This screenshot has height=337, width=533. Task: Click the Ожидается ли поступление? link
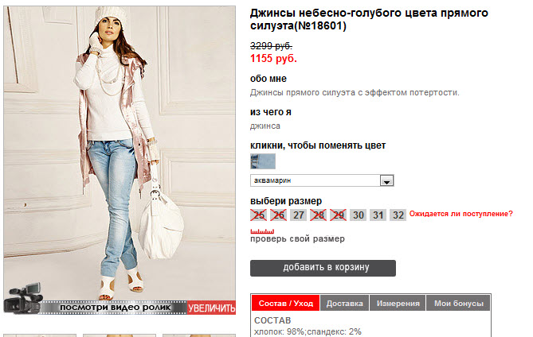[461, 214]
